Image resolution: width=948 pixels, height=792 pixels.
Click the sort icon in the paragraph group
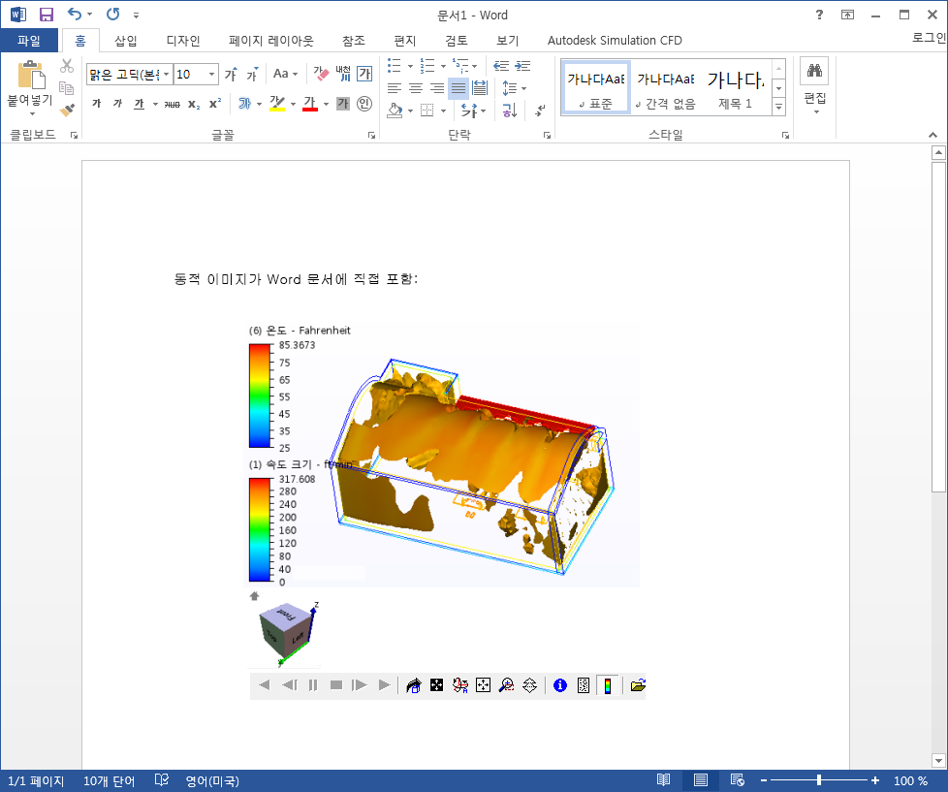click(508, 111)
